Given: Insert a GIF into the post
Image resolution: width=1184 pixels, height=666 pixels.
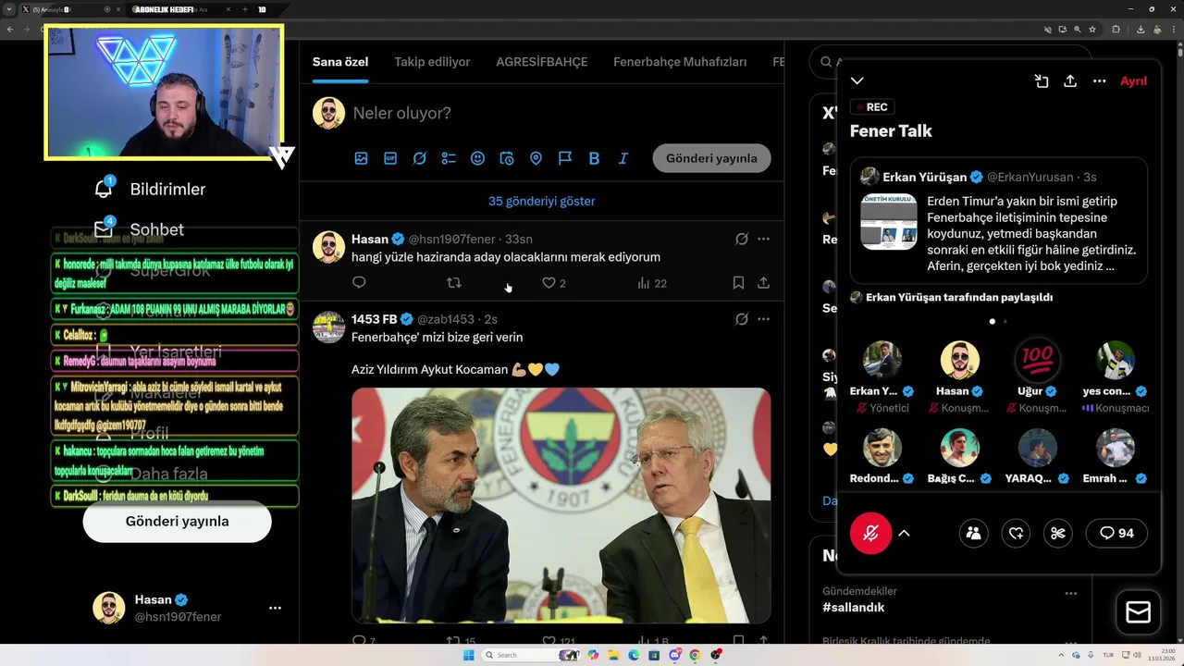Looking at the screenshot, I should coord(390,158).
